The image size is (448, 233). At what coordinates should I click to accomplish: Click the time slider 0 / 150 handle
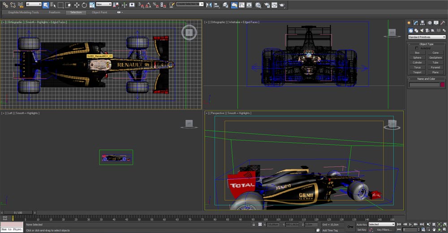coord(18,213)
